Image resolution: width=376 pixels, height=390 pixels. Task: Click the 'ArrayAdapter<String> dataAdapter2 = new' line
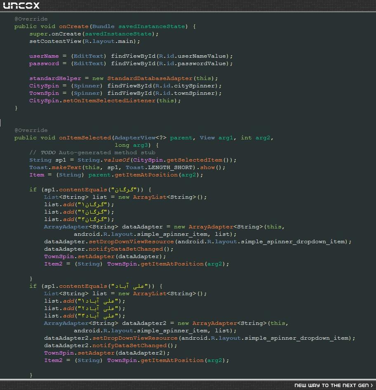(166, 323)
